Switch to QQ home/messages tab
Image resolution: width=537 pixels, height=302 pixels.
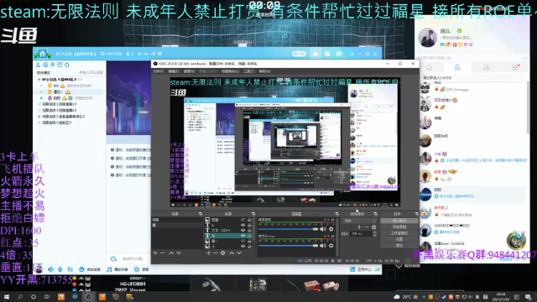[429, 67]
